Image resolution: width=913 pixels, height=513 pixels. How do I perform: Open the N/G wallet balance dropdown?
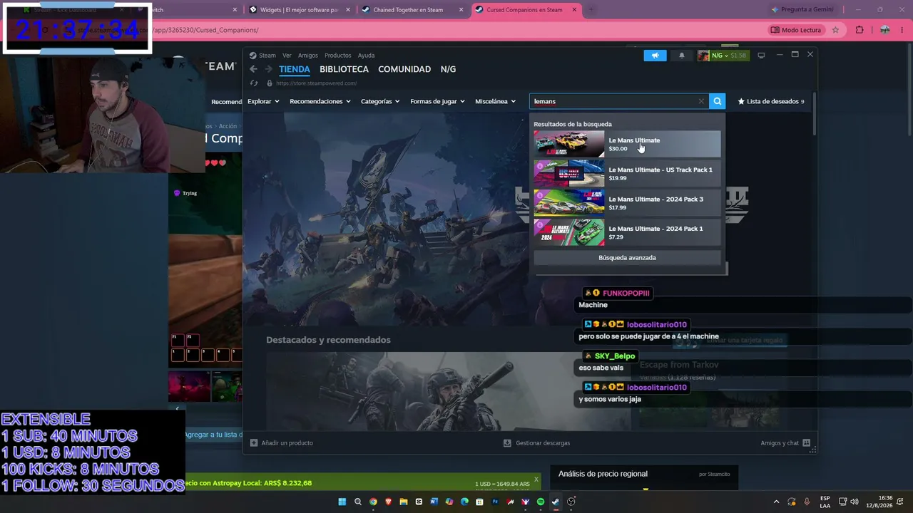730,56
